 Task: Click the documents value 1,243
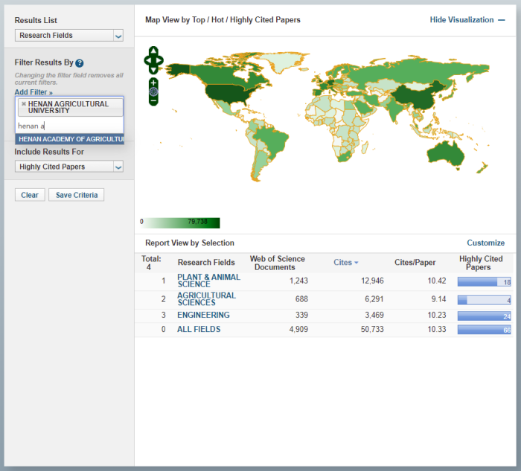298,281
